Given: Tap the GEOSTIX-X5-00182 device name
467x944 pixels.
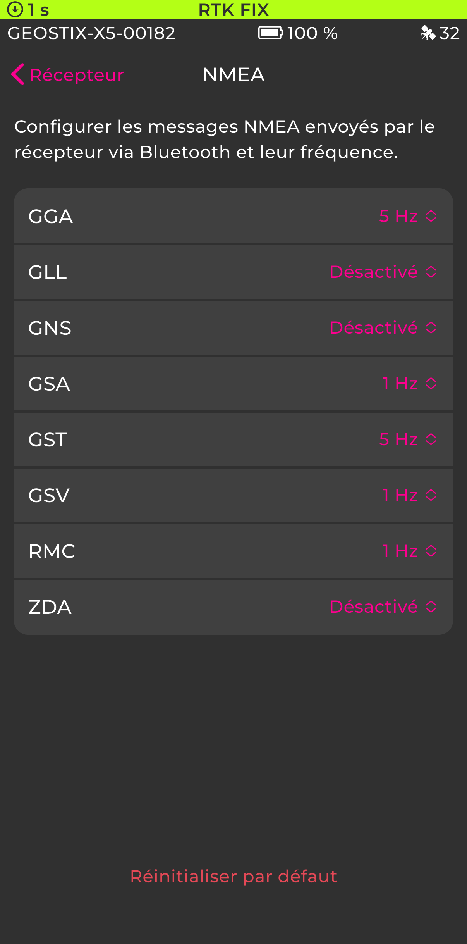Looking at the screenshot, I should (x=91, y=33).
